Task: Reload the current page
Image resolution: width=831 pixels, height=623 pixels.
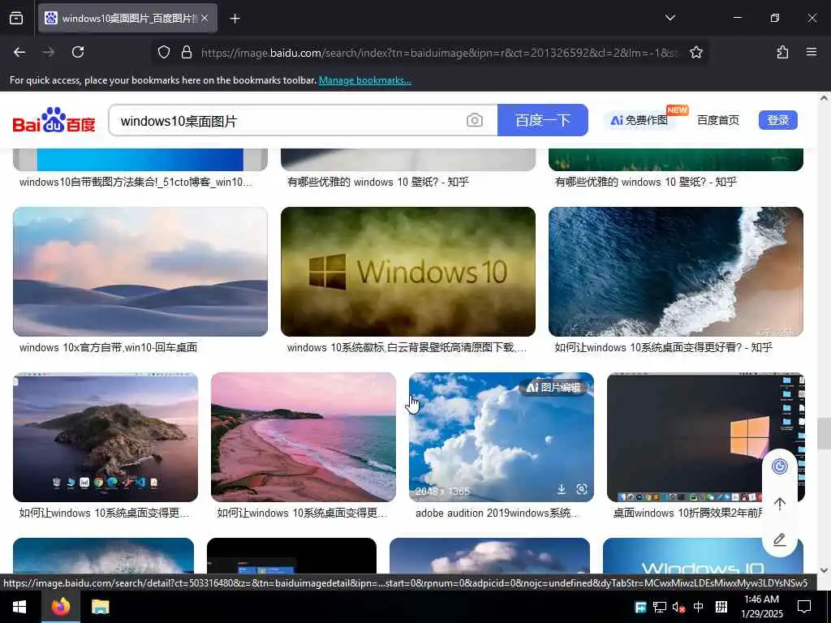Action: tap(78, 52)
